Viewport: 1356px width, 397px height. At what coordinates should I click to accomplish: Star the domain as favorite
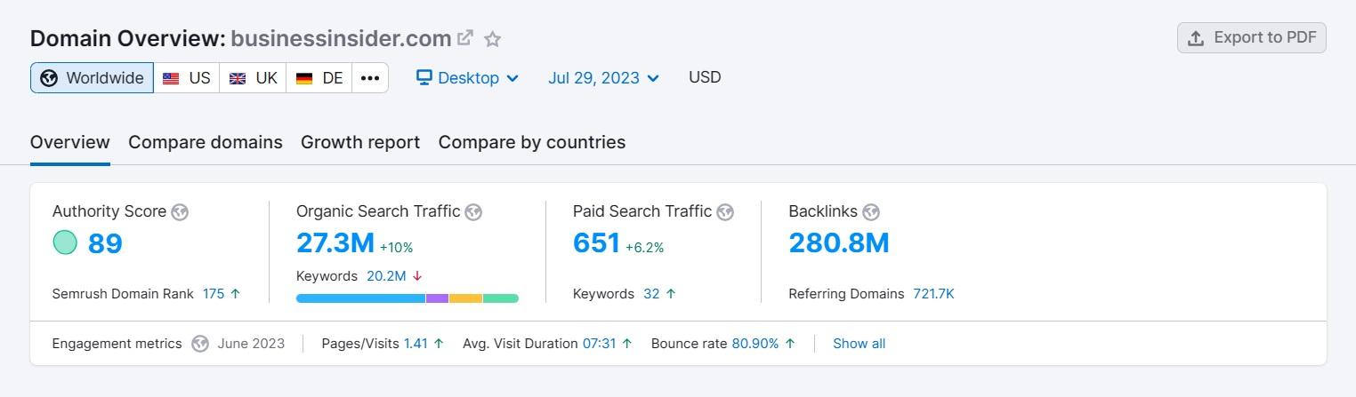click(x=493, y=39)
